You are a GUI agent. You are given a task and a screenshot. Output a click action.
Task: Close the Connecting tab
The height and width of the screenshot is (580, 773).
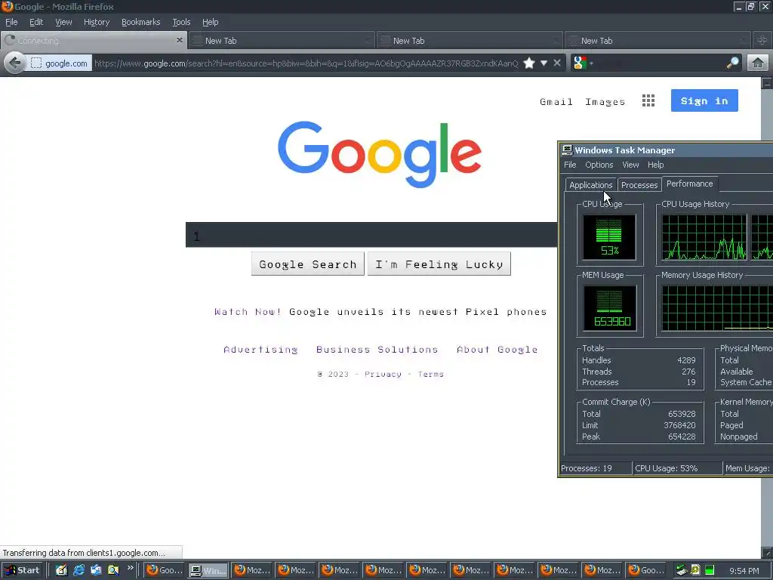pos(180,40)
